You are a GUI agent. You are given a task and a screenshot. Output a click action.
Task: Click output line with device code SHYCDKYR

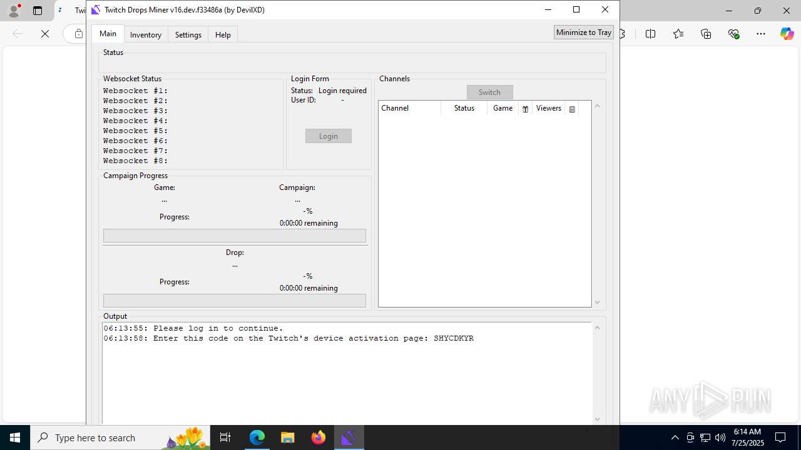288,338
